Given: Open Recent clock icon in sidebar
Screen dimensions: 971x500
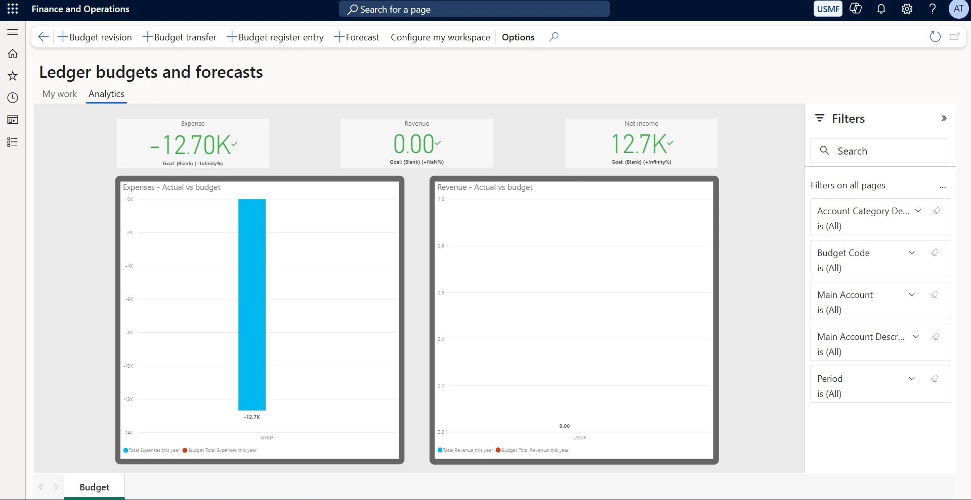Looking at the screenshot, I should pyautogui.click(x=13, y=98).
